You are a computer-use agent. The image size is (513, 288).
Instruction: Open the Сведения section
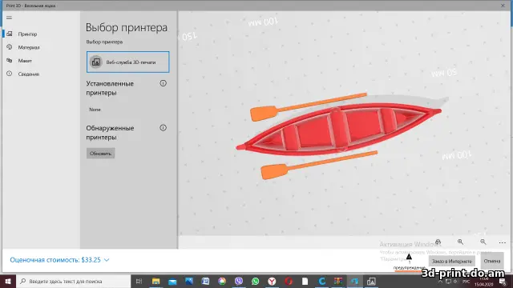(29, 74)
